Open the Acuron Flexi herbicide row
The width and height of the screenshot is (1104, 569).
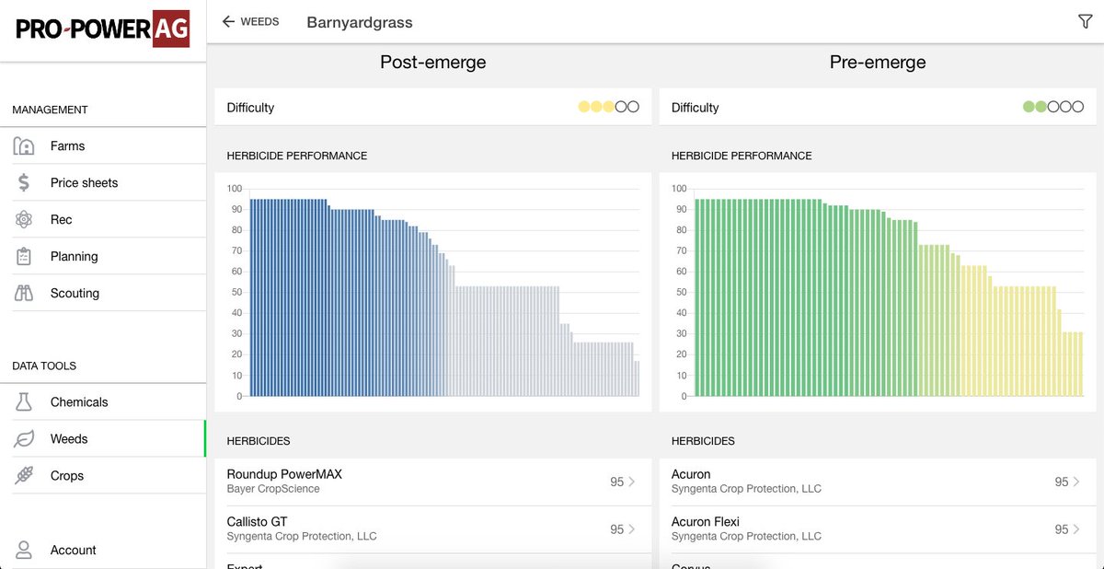(x=879, y=529)
